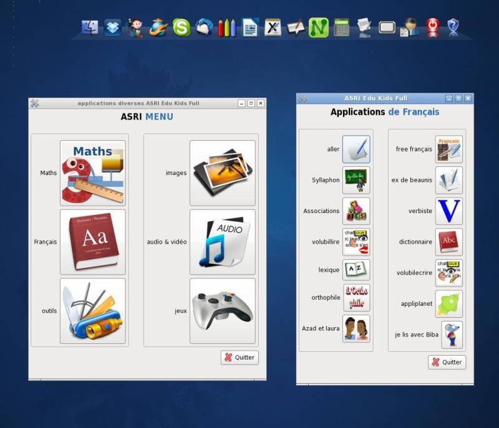
Task: Open the audio & vidéo tile
Action: click(x=223, y=242)
